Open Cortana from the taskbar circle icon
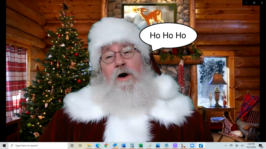The height and width of the screenshot is (149, 266). (x=72, y=146)
